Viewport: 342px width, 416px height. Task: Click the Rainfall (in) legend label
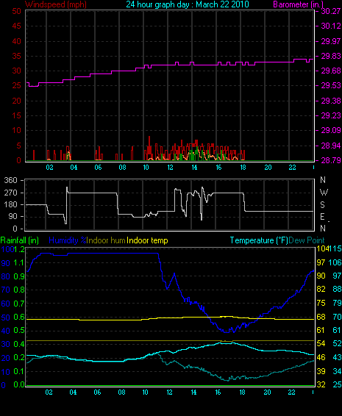(20, 240)
